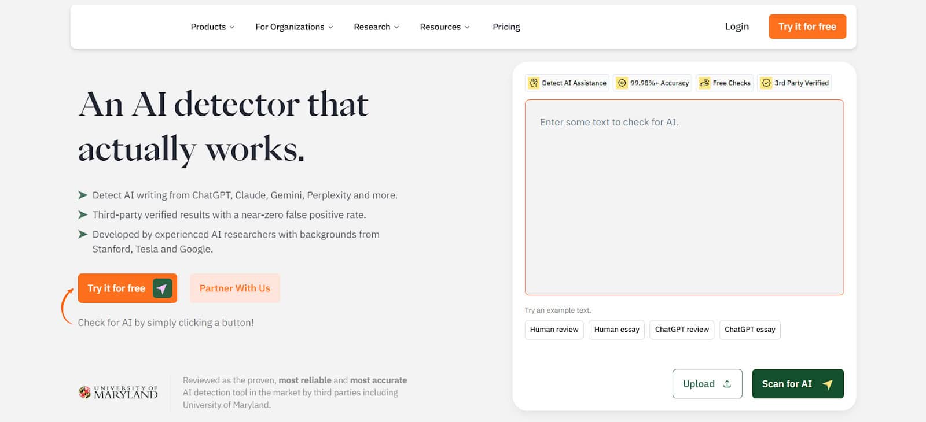Viewport: 926px width, 422px height.
Task: Select the Human review example text
Action: (x=554, y=330)
